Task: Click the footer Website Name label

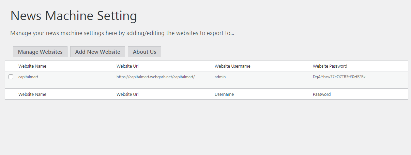Action: tap(32, 94)
